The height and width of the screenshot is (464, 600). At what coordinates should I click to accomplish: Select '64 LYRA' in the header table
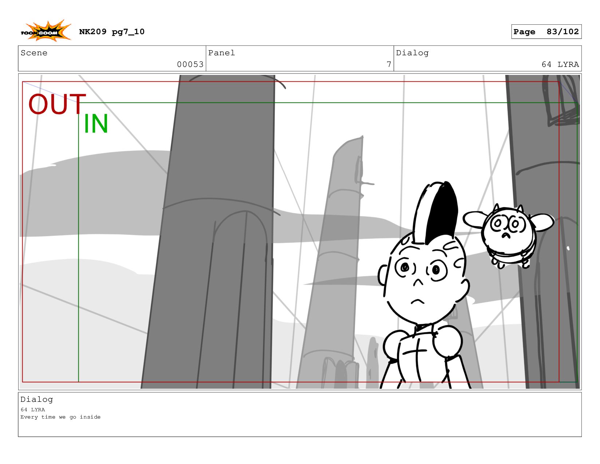[x=560, y=64]
